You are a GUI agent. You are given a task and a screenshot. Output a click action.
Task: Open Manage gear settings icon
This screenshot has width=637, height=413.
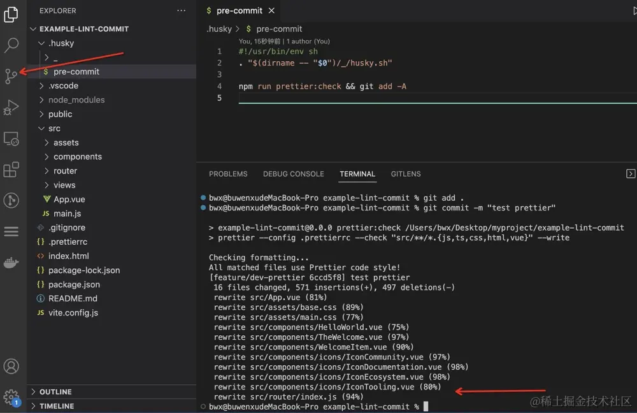coord(11,397)
